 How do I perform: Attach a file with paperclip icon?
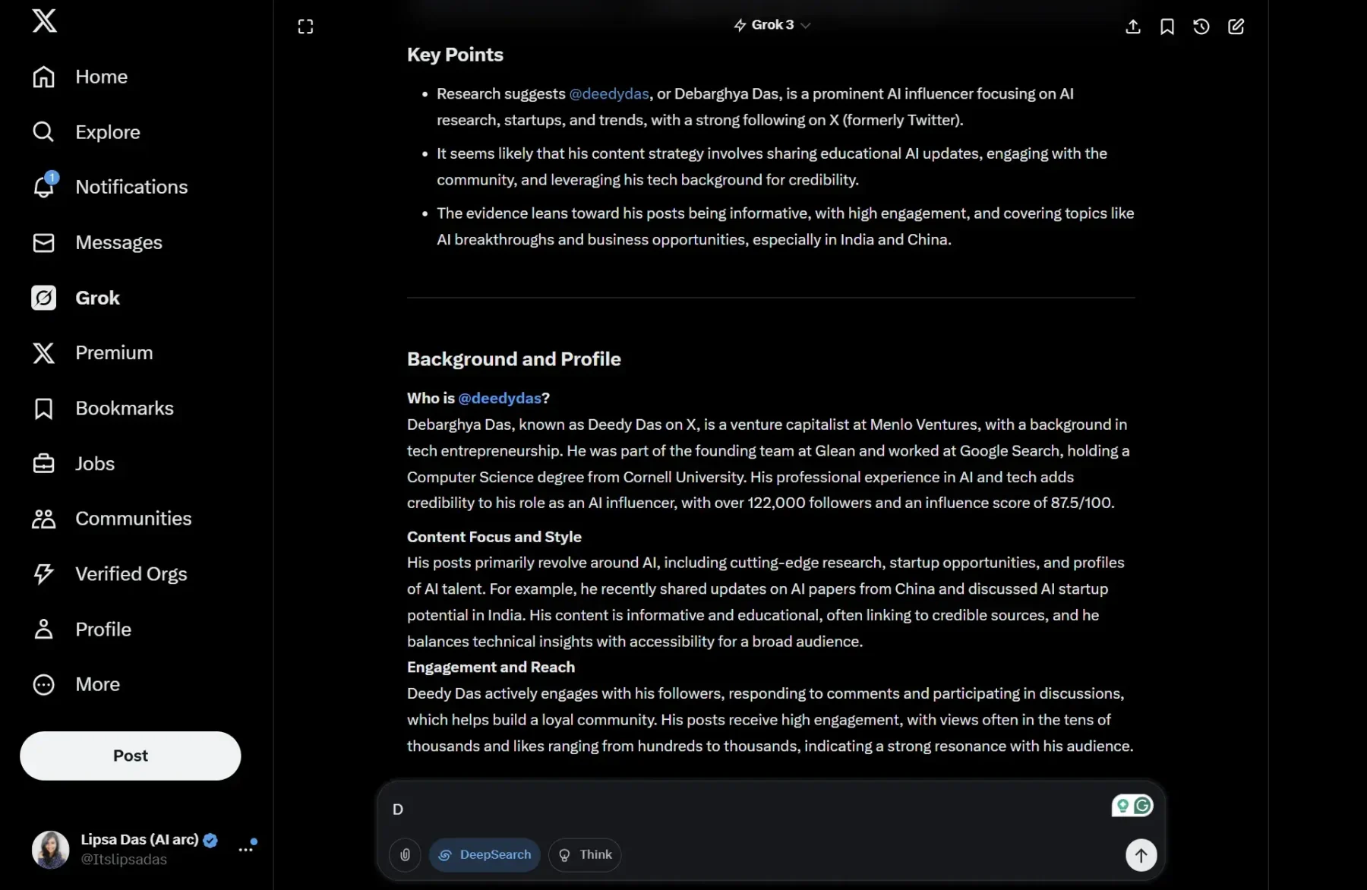405,855
